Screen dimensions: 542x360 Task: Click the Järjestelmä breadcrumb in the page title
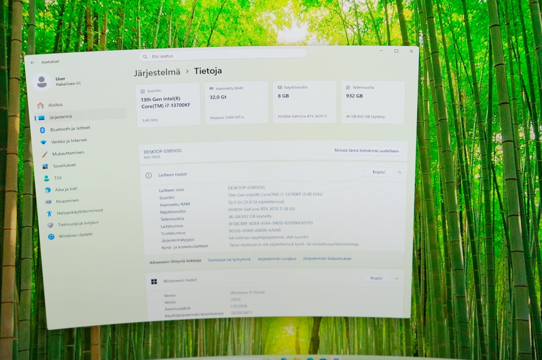[157, 72]
